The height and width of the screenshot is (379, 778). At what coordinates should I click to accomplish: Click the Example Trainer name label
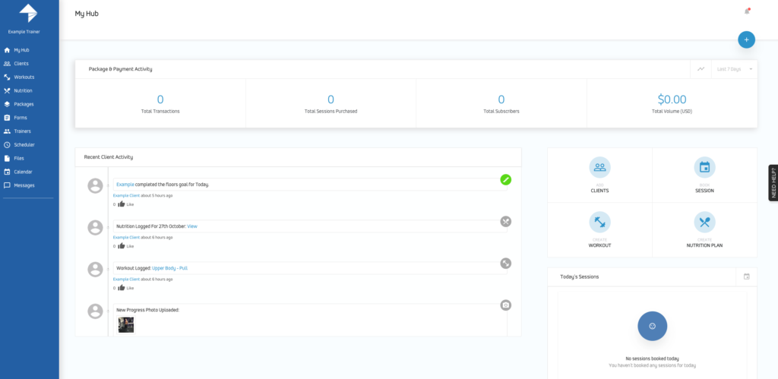[24, 32]
